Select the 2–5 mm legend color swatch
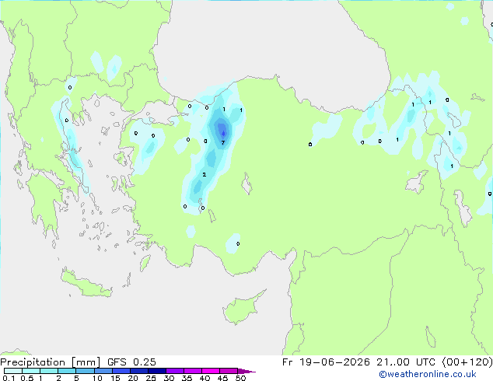Viewport: 493px width, 381px height. pyautogui.click(x=67, y=371)
